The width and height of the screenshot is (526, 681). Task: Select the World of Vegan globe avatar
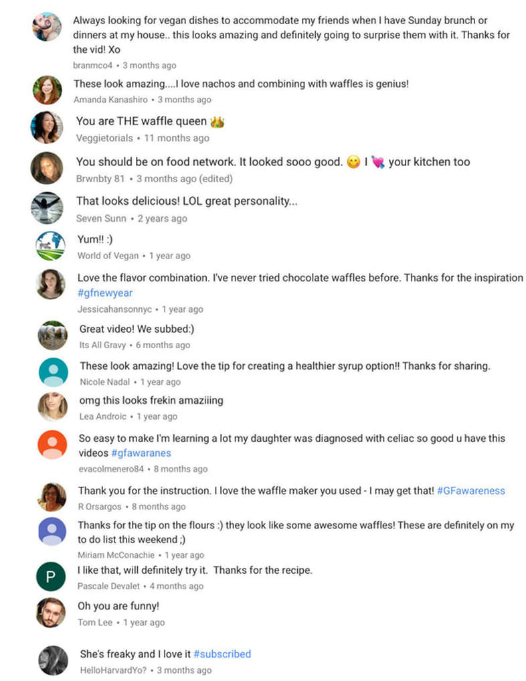[x=50, y=246]
